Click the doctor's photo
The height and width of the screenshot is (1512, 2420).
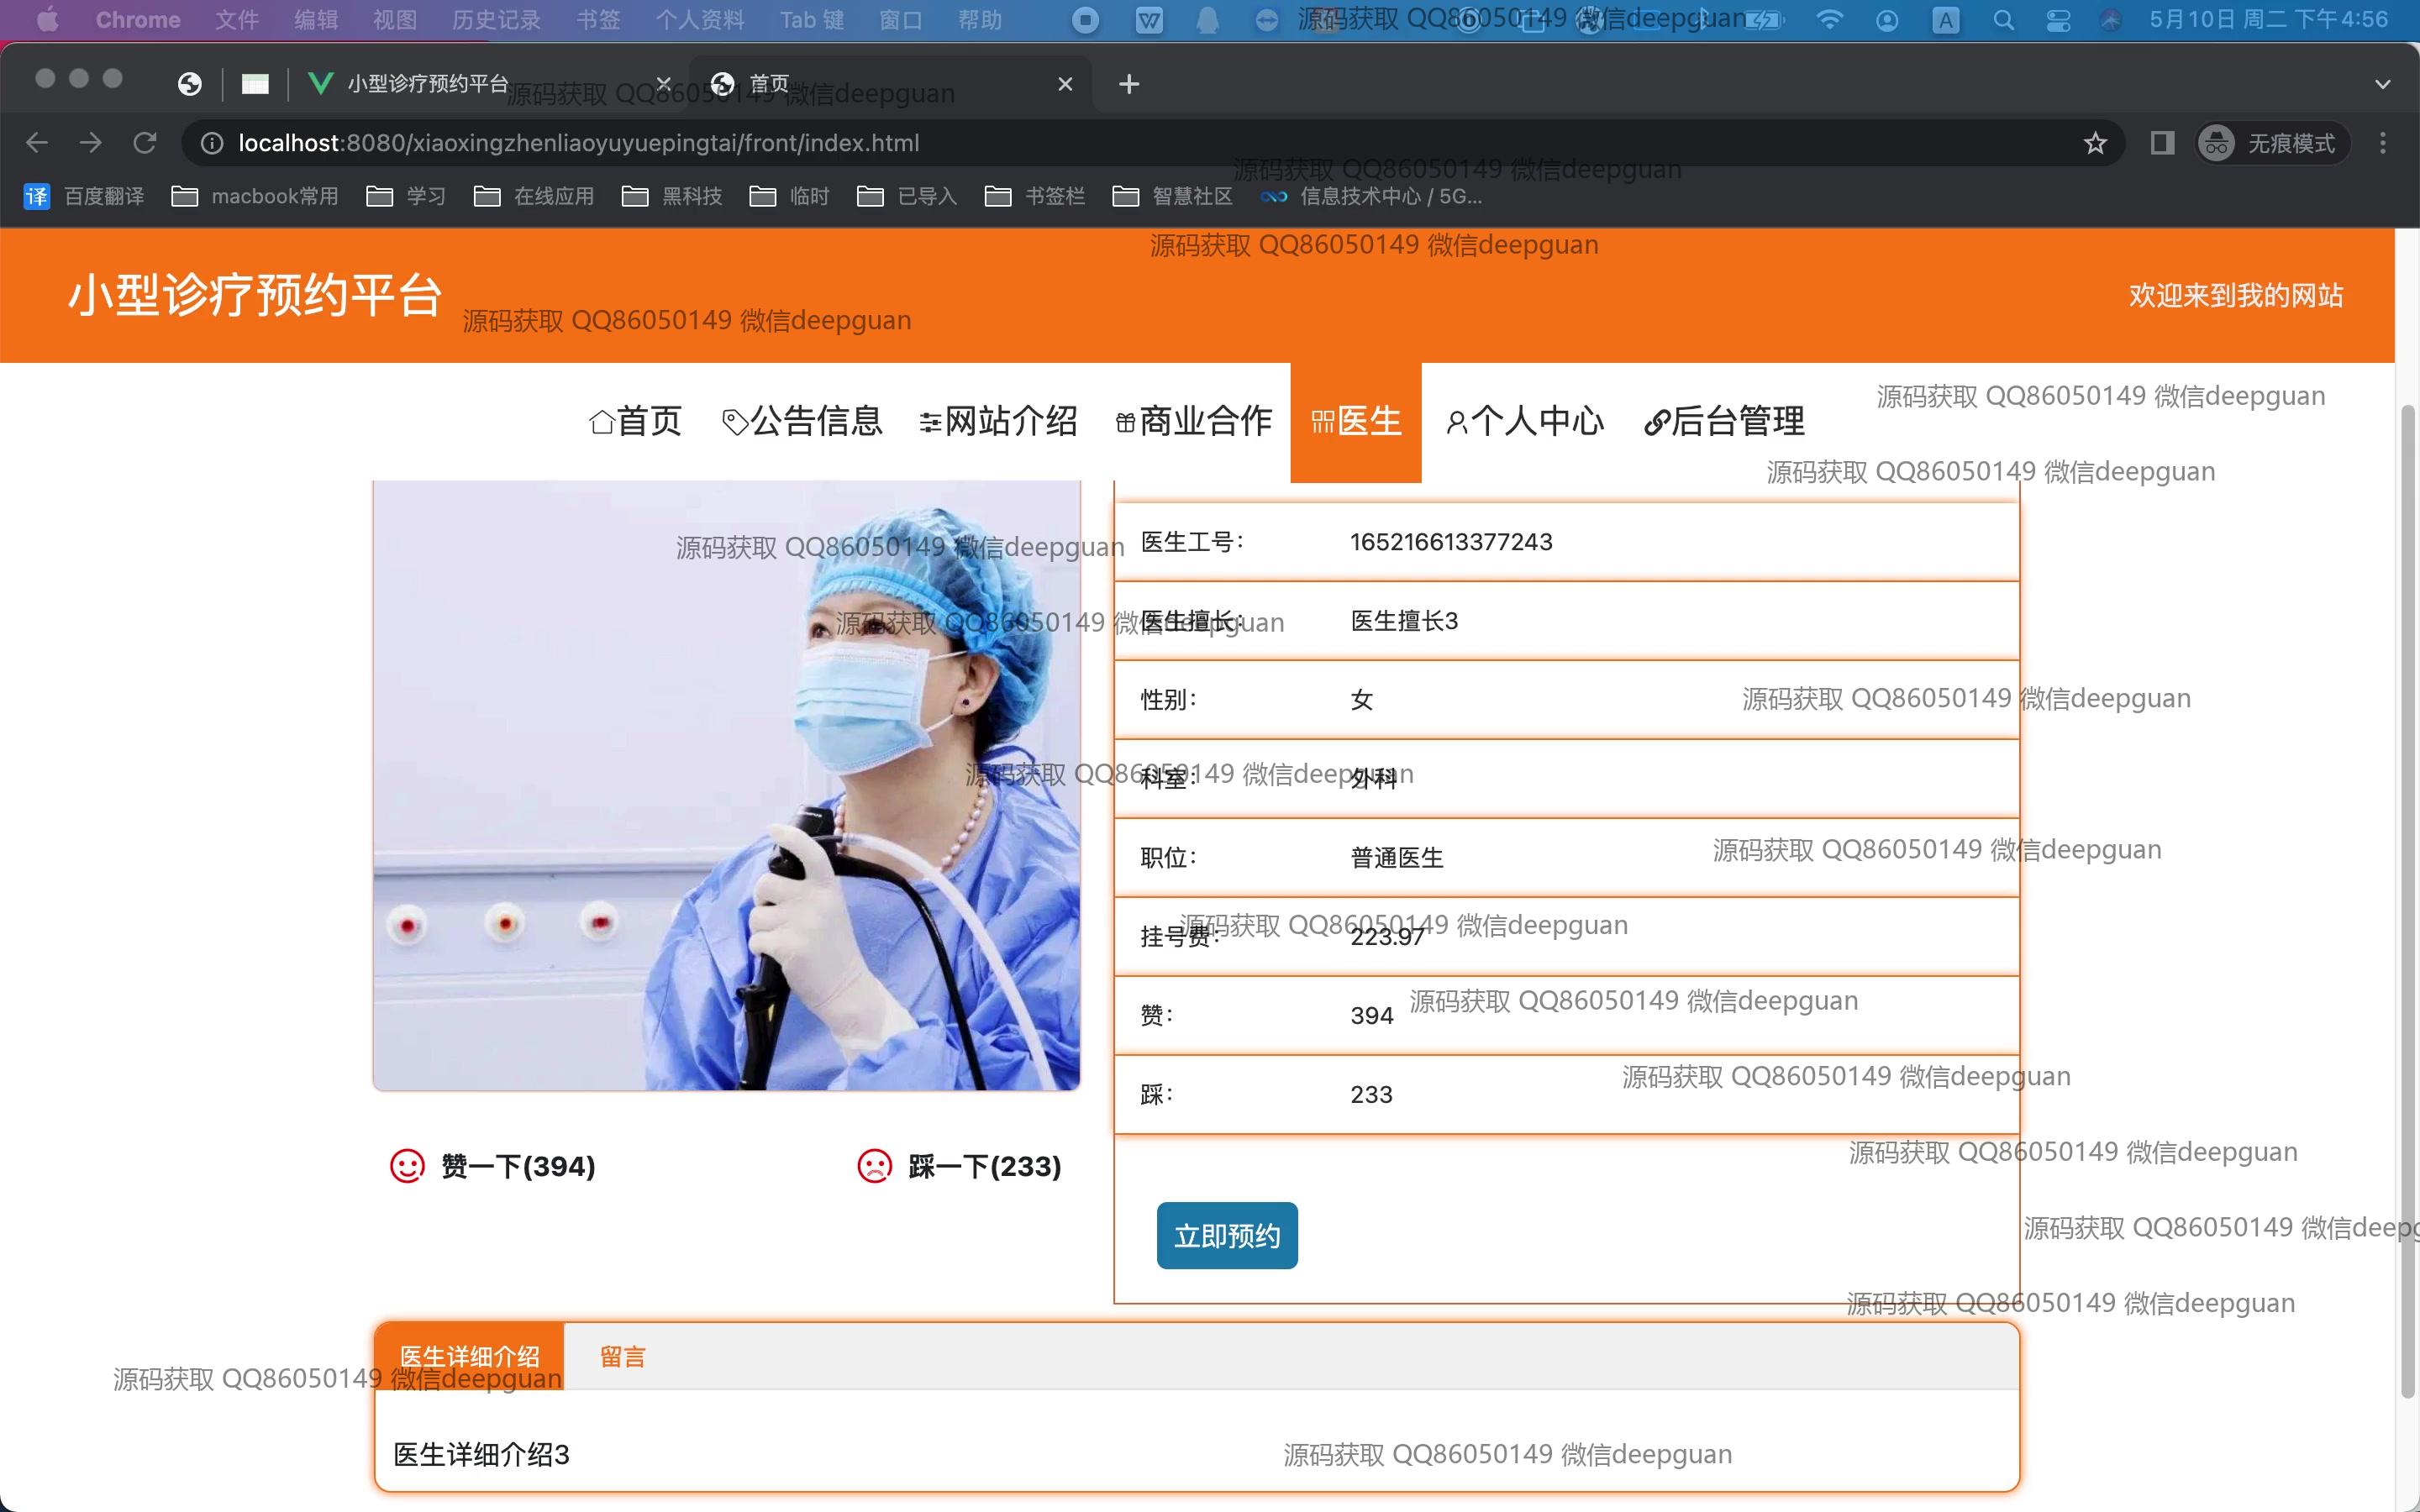pos(726,785)
